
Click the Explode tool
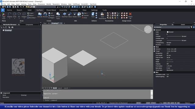point(85,15)
